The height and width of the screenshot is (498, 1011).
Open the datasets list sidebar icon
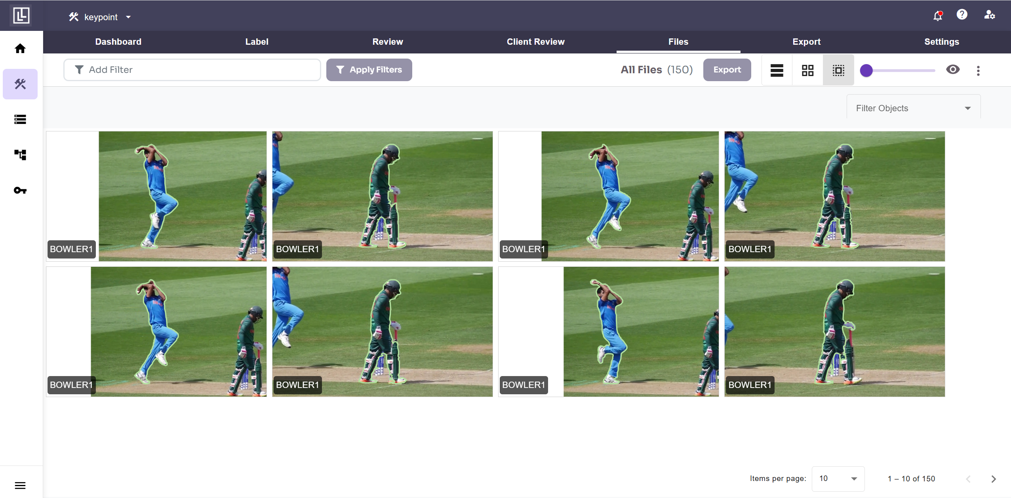[20, 119]
